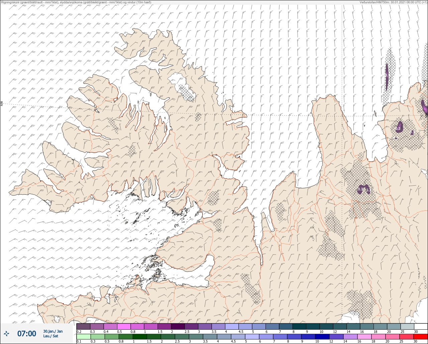Screen dimensions: 428x344
Task: Pick the bright pink upper swatch labeled 0.5
Action: coord(124,326)
